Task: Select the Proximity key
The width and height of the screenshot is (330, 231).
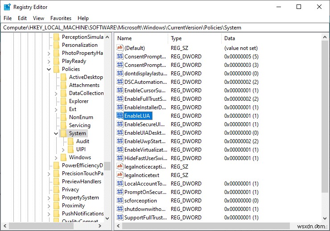Action: pyautogui.click(x=73, y=206)
